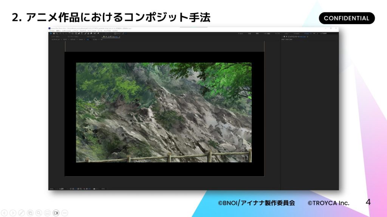Select the Selection arrow tool in After Effects
This screenshot has height=217, width=387.
(51, 34)
